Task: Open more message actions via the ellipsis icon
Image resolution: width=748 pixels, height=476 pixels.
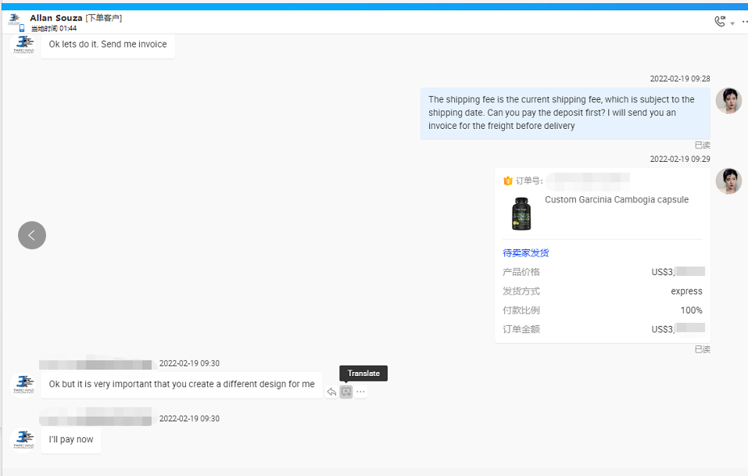Action: (x=360, y=392)
